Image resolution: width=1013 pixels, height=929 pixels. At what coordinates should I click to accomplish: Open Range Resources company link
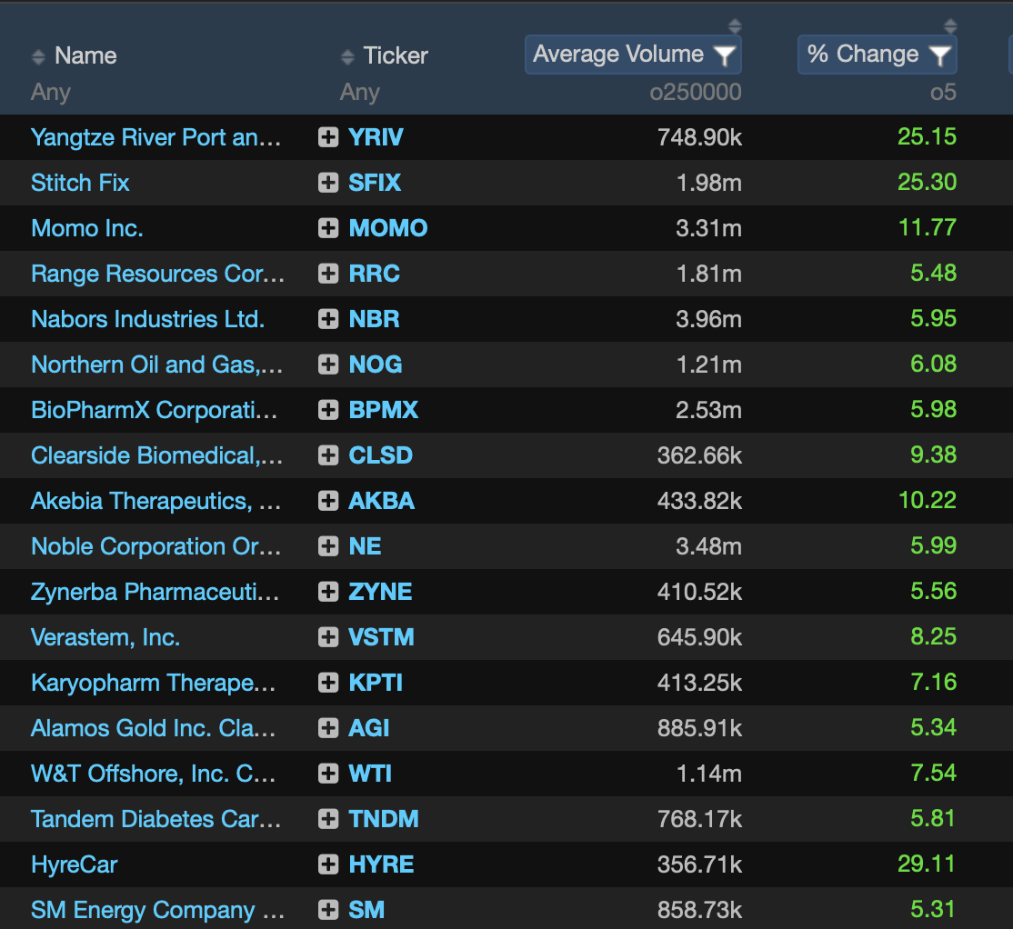[157, 274]
